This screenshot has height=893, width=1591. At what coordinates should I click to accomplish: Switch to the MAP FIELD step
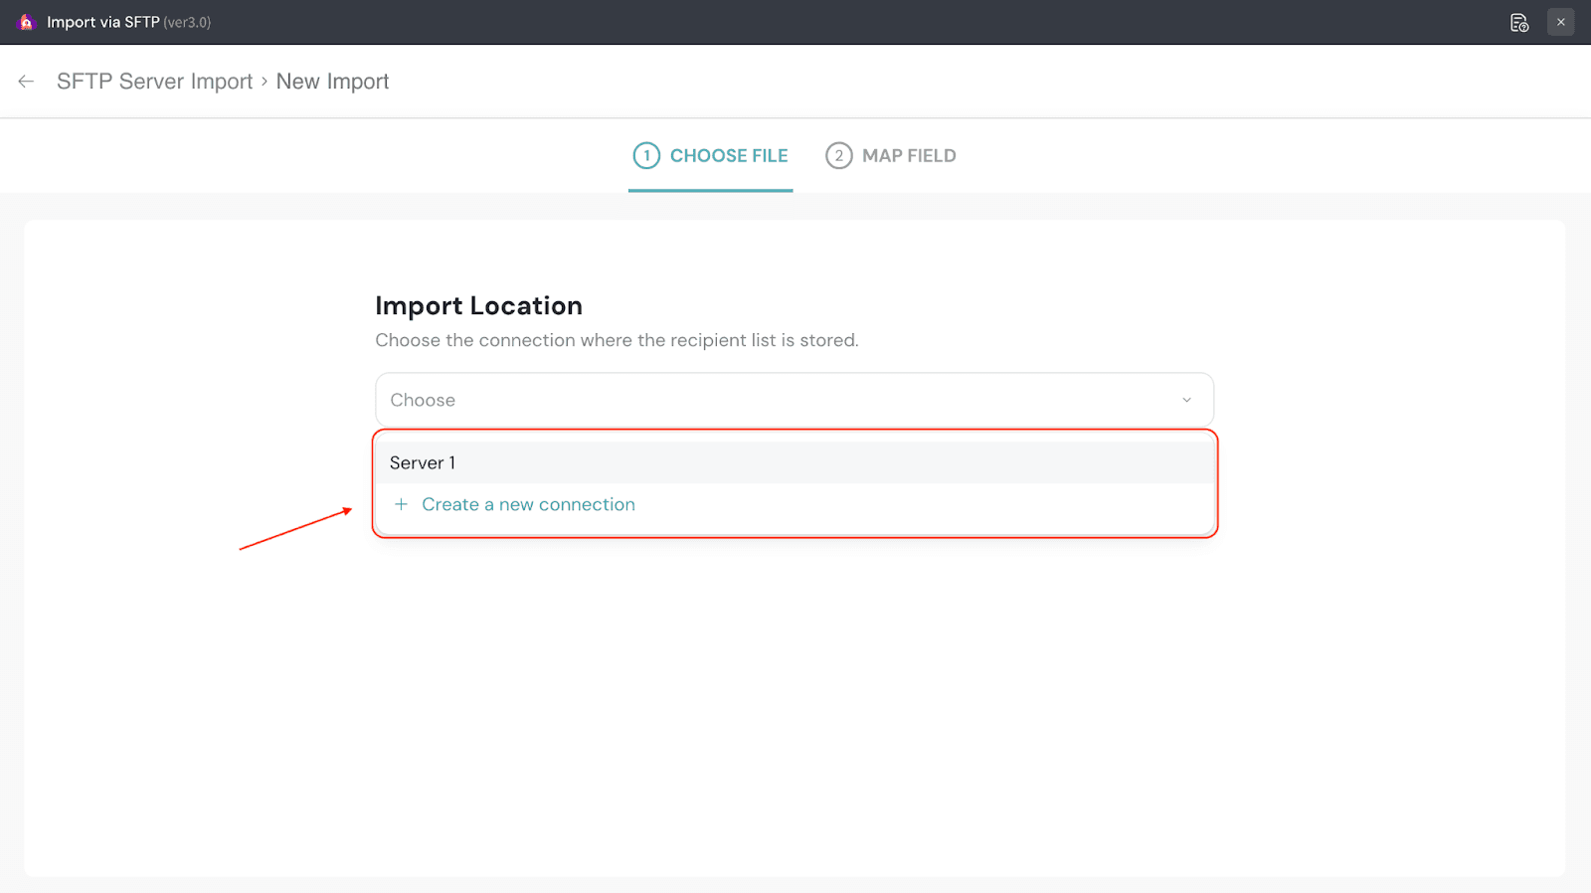[x=908, y=156]
